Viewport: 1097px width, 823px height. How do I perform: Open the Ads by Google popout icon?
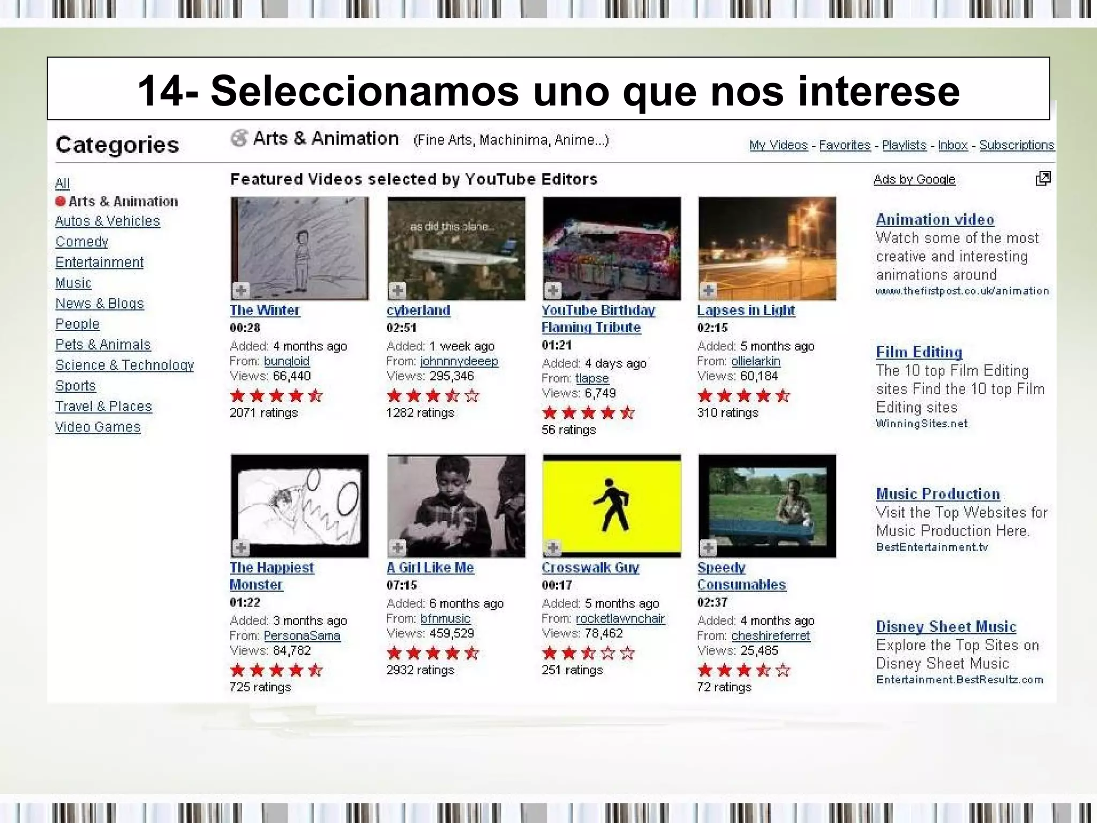[1043, 178]
